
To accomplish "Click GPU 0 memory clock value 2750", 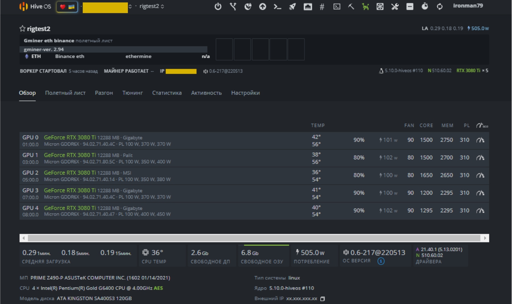I will pos(446,140).
